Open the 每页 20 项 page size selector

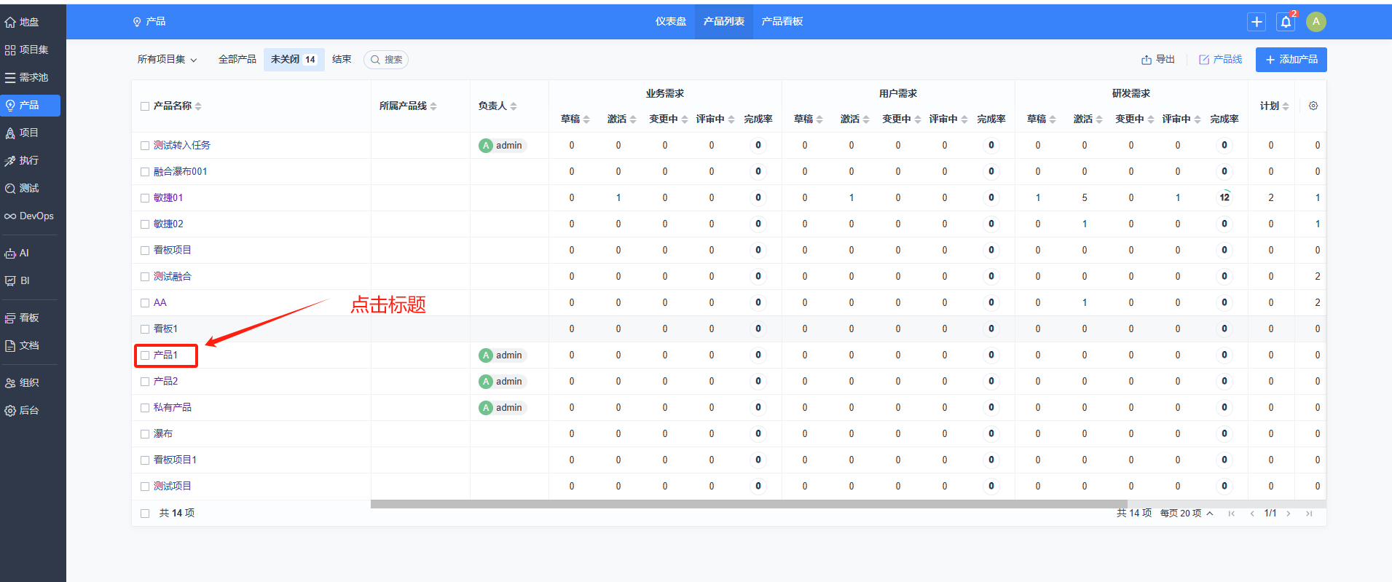(1186, 514)
